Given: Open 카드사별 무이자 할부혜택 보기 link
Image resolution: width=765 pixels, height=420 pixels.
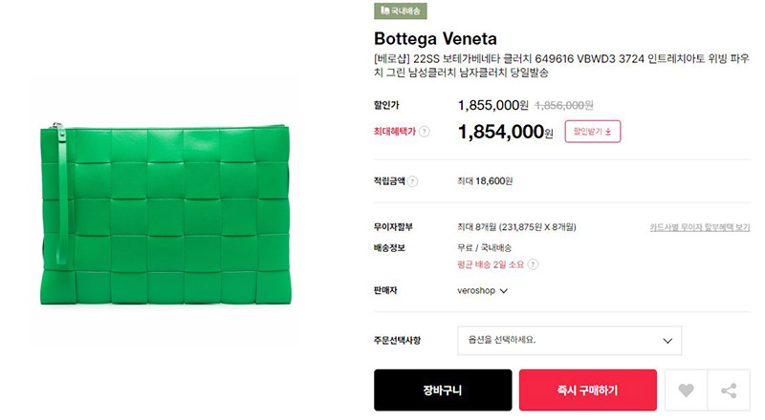Looking at the screenshot, I should (700, 227).
